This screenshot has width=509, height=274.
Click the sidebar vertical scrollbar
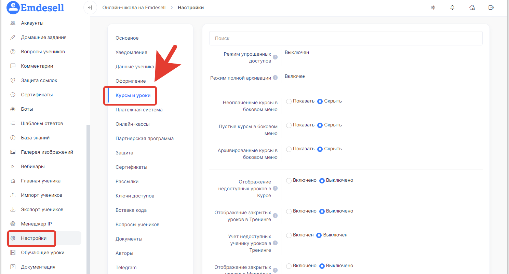(88, 198)
